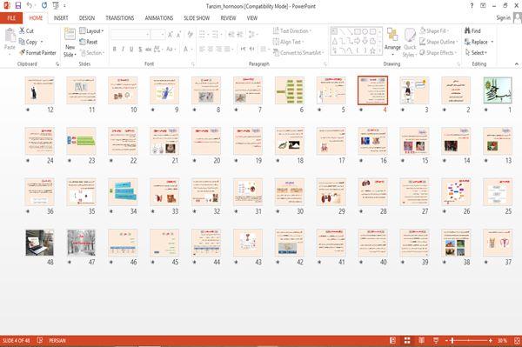Open the TRANSITIONS tab

(119, 18)
